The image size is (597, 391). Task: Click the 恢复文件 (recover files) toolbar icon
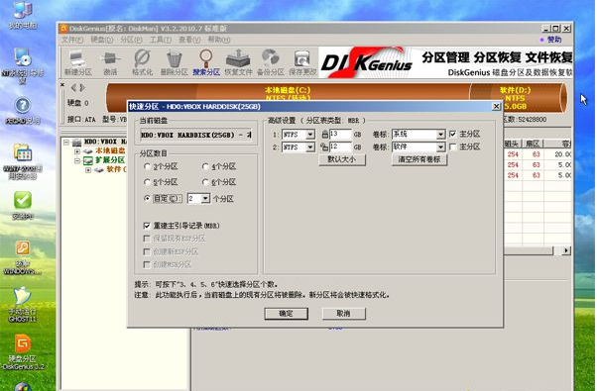[x=238, y=62]
